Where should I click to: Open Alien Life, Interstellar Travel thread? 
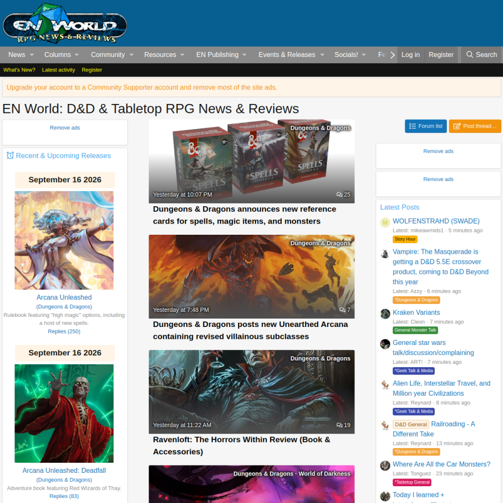point(442,388)
